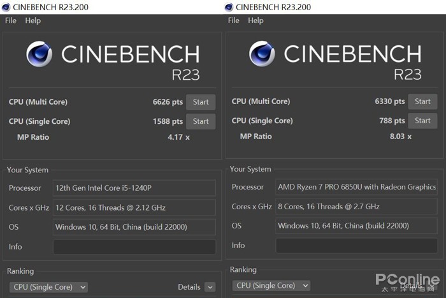Click the Cinebench sphere logo in right window
Viewport: 446px width, 298px height.
coord(262,54)
